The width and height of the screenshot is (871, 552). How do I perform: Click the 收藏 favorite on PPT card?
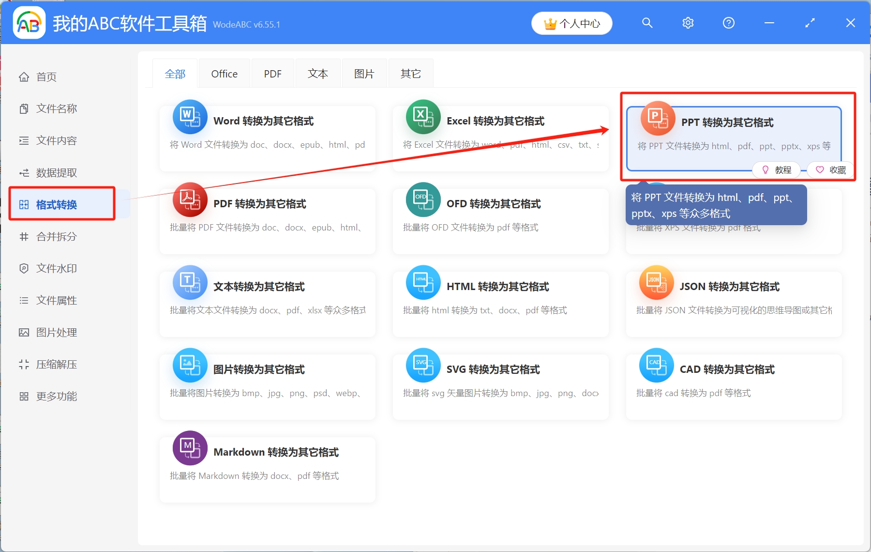(829, 170)
